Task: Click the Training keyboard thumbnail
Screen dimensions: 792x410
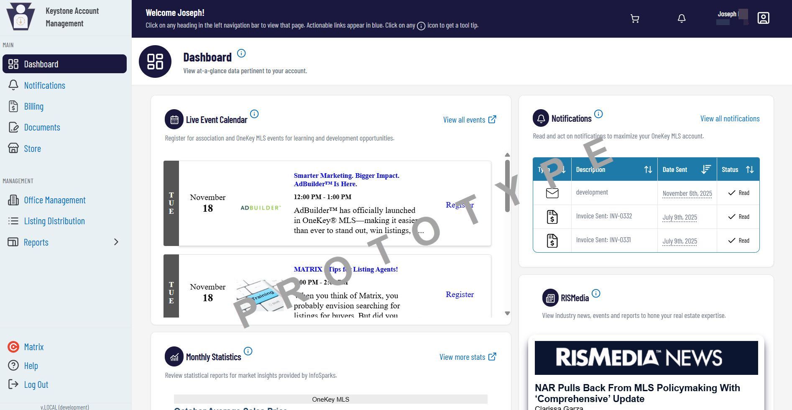Action: click(260, 295)
